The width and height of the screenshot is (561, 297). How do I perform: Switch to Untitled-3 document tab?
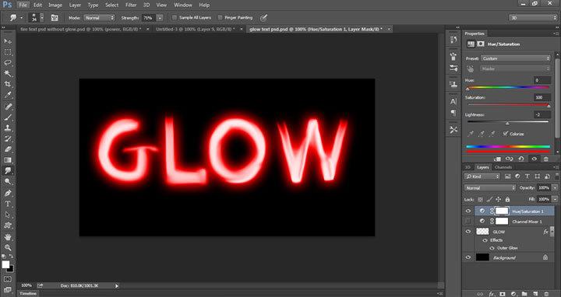tap(196, 29)
